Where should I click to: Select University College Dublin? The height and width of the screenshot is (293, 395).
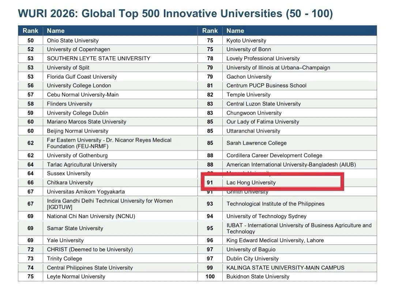[x=78, y=113]
